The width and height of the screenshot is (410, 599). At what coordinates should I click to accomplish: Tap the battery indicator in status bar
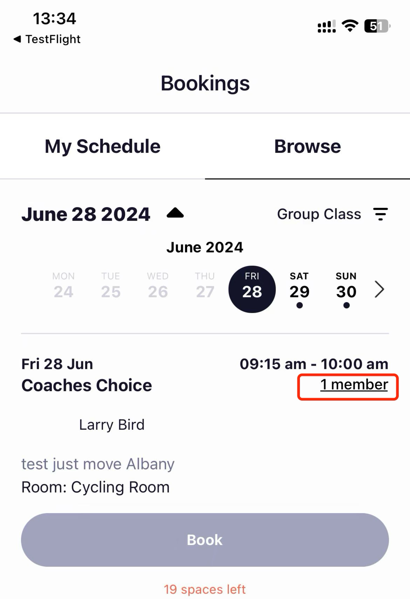click(377, 26)
